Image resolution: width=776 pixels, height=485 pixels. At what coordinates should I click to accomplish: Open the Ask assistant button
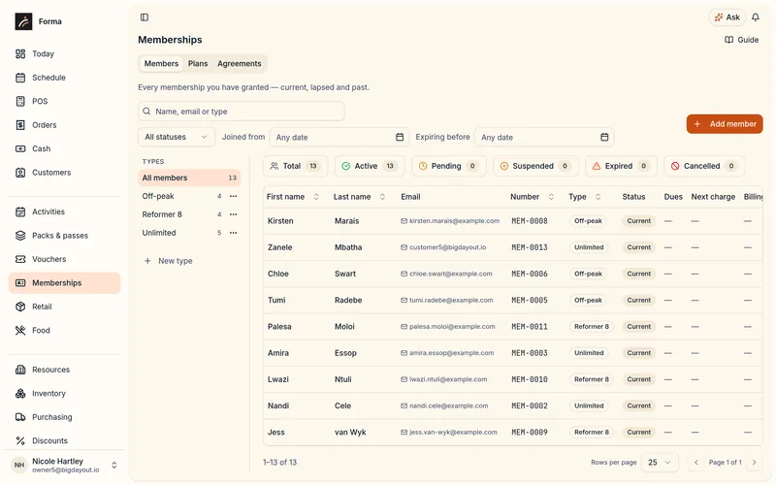727,17
